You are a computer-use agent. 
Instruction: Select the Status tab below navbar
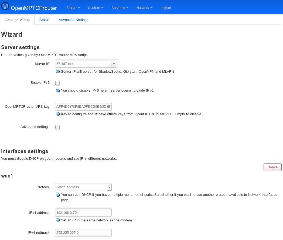pos(45,20)
